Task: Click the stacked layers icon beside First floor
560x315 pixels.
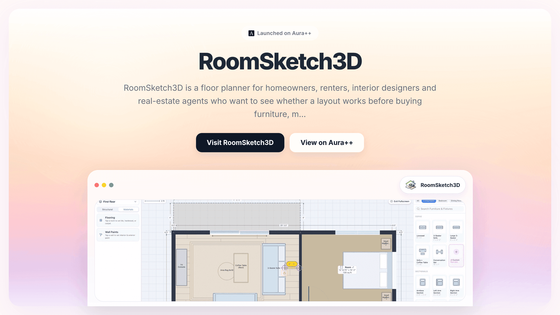Action: point(100,202)
